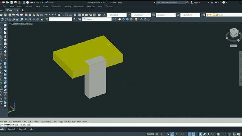Open Layer Properties Manager icon
Viewport: 242px width, 136px height.
204,15
